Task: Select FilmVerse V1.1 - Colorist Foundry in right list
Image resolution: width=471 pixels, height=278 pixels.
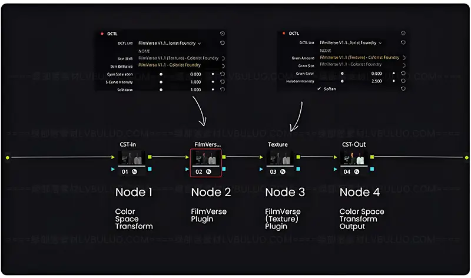Action: pyautogui.click(x=350, y=64)
